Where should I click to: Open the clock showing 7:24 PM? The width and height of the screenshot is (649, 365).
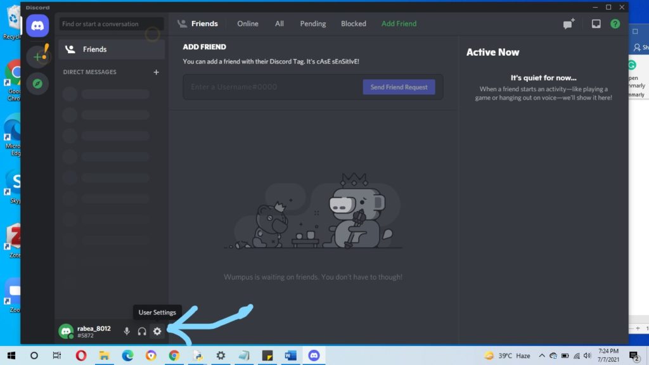click(x=608, y=355)
